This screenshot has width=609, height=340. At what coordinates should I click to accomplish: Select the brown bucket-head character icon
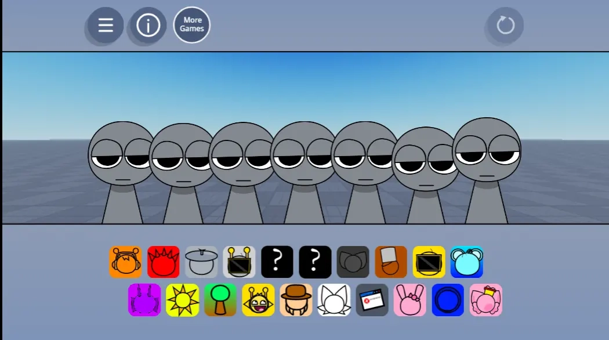pyautogui.click(x=391, y=262)
